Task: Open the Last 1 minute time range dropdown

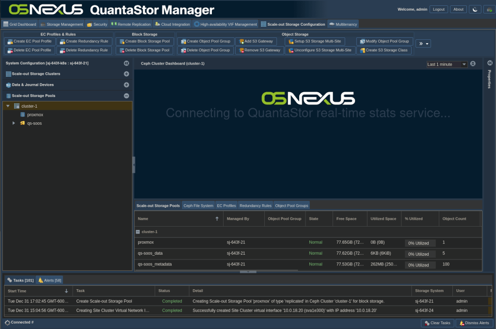Action: click(x=447, y=65)
